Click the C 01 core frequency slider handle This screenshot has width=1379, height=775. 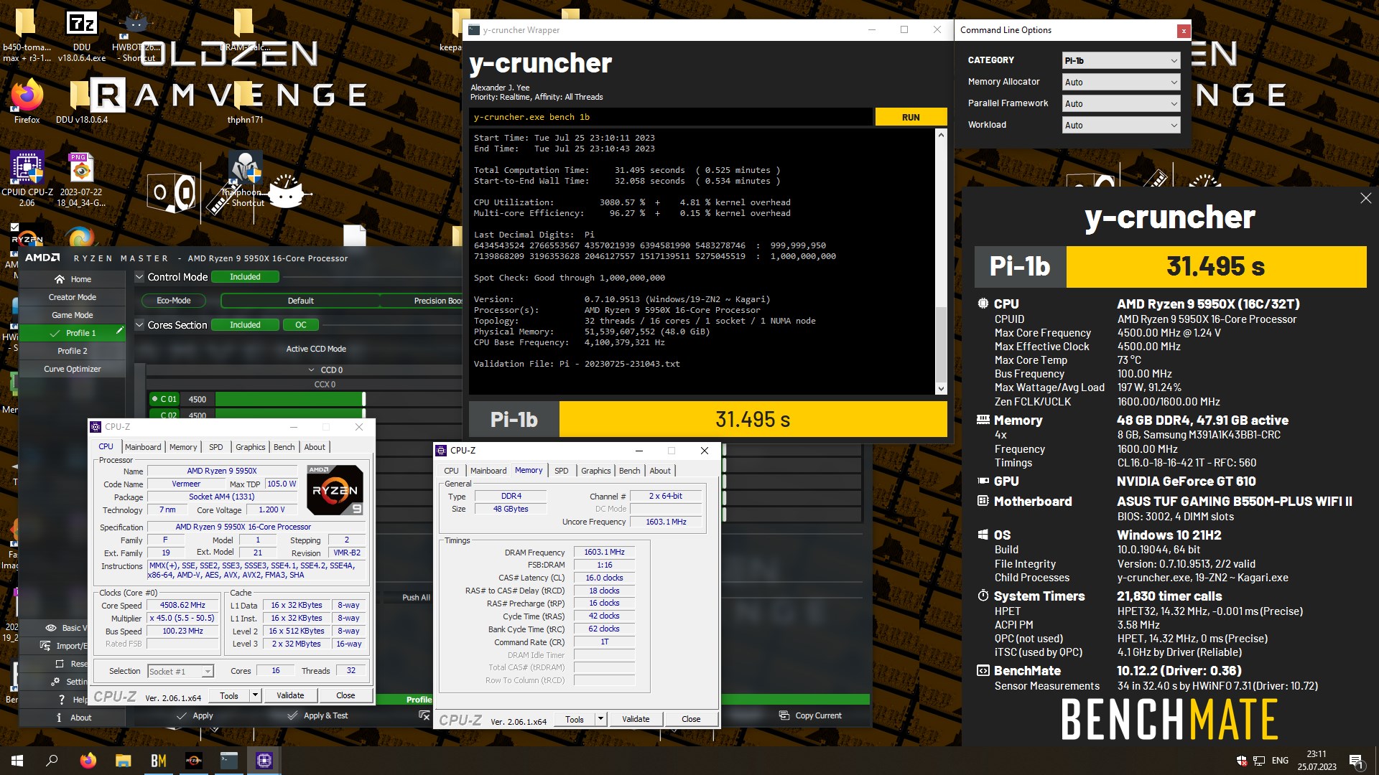point(363,400)
